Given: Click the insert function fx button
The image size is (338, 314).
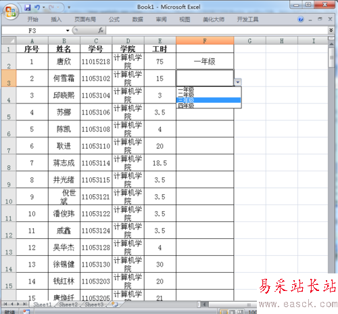Looking at the screenshot, I should (x=101, y=30).
